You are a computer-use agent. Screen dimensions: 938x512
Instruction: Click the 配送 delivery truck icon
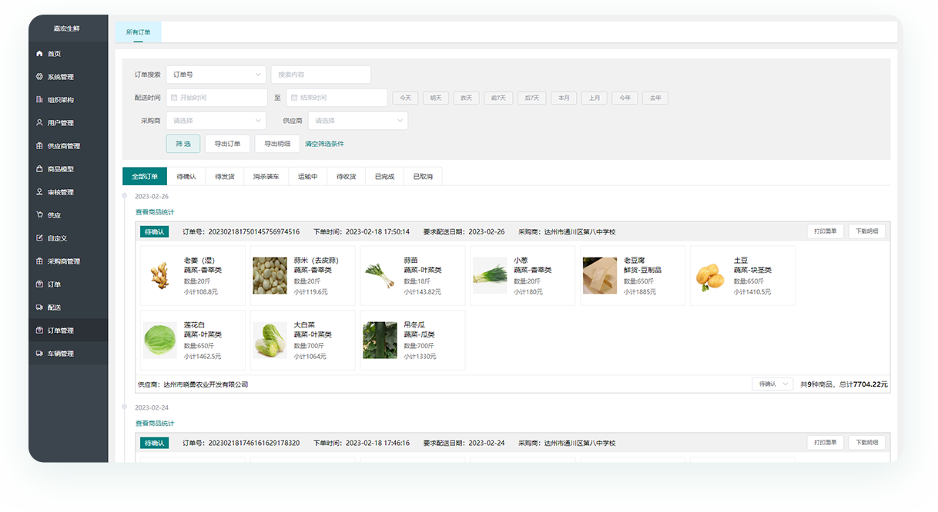[39, 308]
